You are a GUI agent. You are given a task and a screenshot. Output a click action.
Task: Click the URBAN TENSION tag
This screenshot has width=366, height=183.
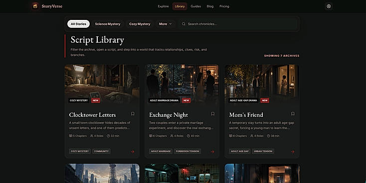point(263,151)
